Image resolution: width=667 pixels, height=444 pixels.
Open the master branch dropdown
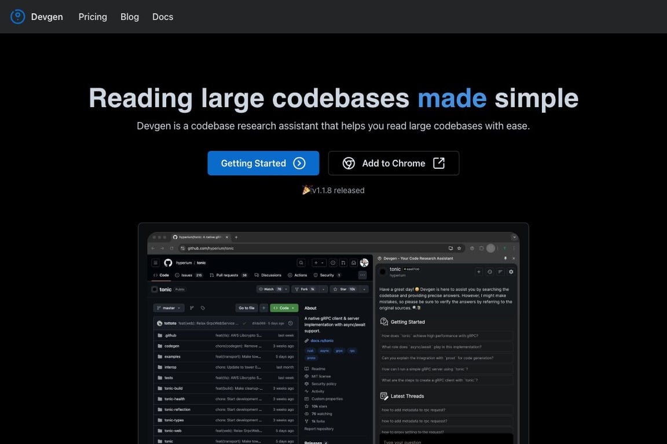pos(169,308)
